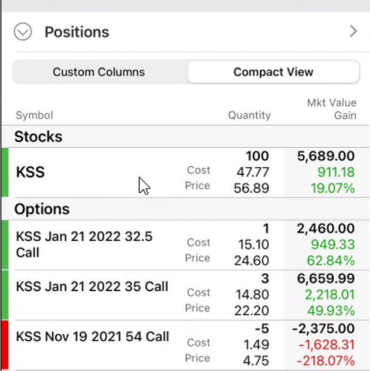Select KSS Jan 21 2022 35 Call
The image size is (370, 371).
pyautogui.click(x=186, y=295)
